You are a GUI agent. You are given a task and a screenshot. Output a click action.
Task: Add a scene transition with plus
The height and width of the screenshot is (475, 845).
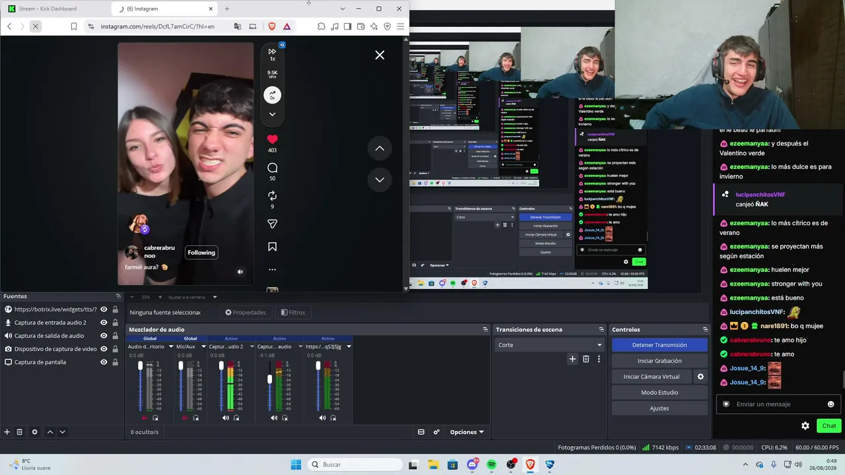(x=572, y=359)
